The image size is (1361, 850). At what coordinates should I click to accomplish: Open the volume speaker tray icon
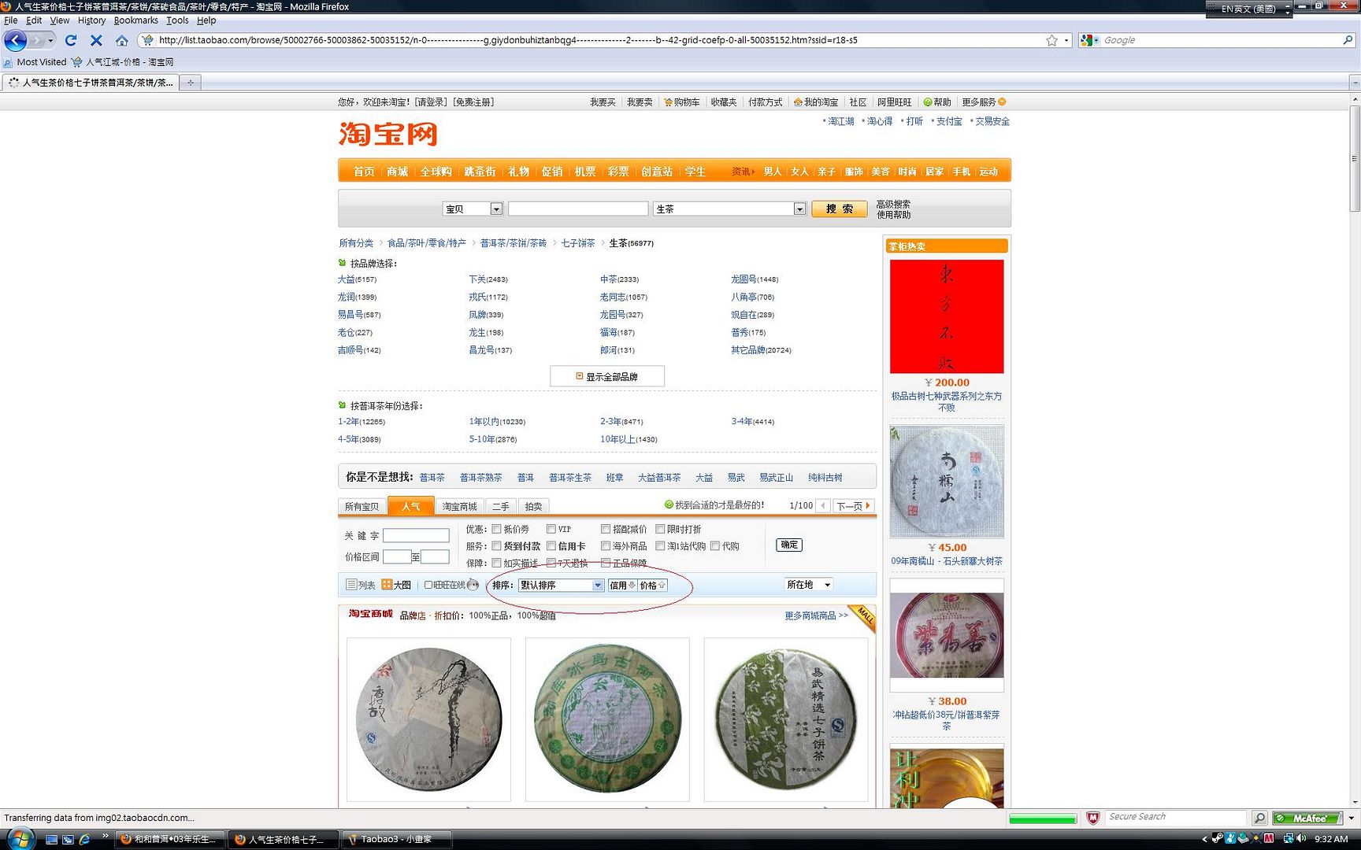(x=1301, y=839)
